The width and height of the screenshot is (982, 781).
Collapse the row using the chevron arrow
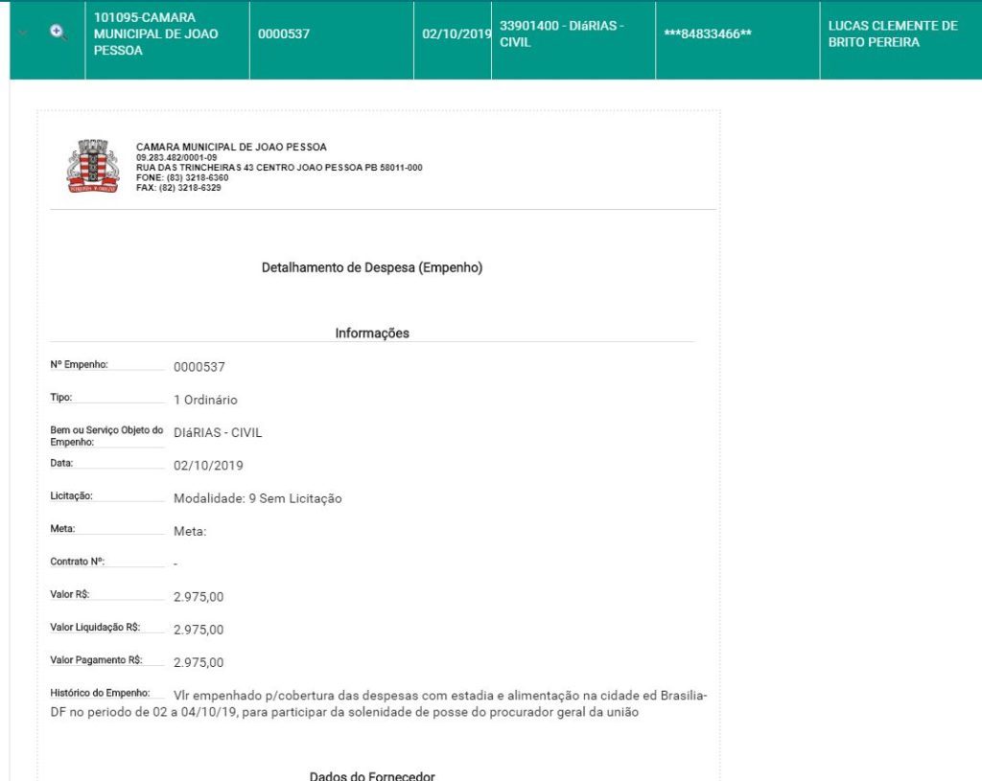tap(23, 33)
